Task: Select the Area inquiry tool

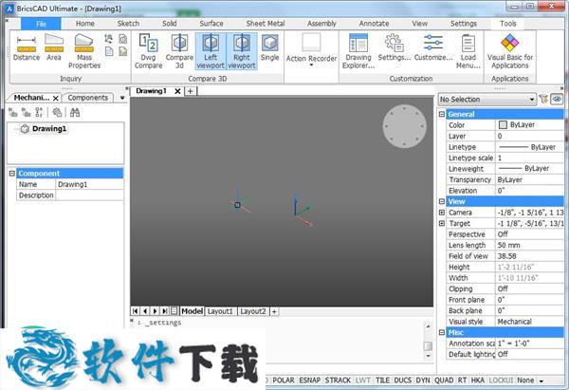Action: [x=54, y=47]
